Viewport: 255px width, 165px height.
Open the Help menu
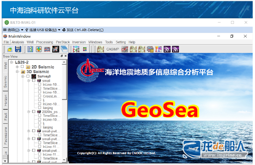click(x=132, y=42)
